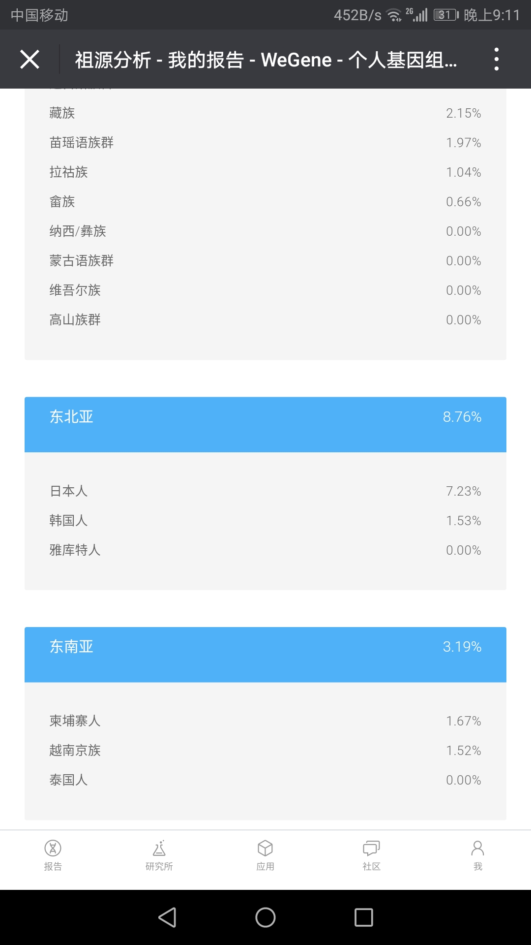Select the 日本人 7.23% row

(x=265, y=491)
